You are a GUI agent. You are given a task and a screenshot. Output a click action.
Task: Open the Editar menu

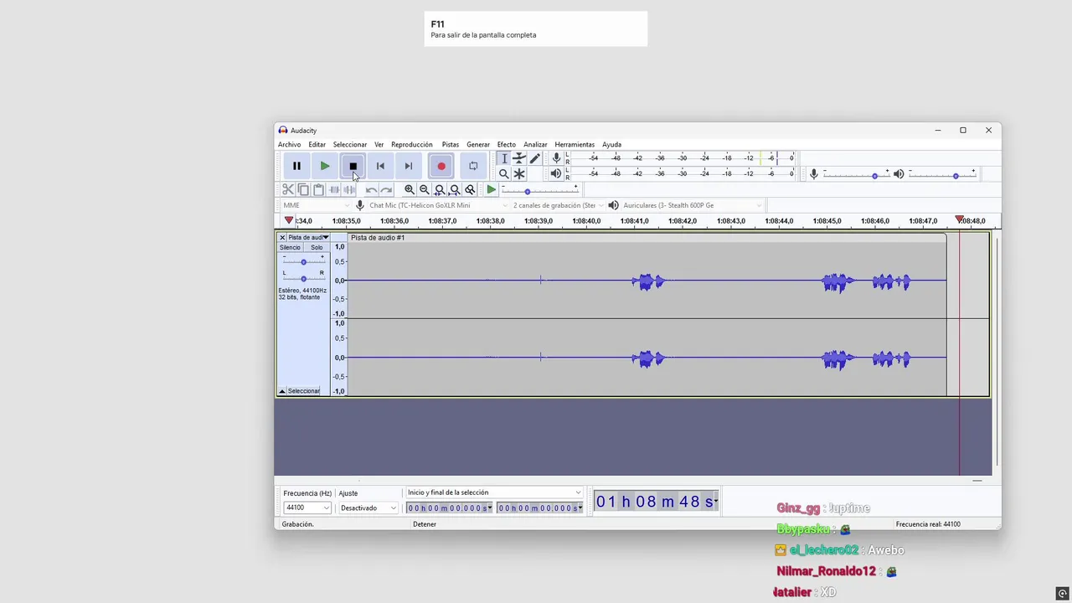click(317, 145)
